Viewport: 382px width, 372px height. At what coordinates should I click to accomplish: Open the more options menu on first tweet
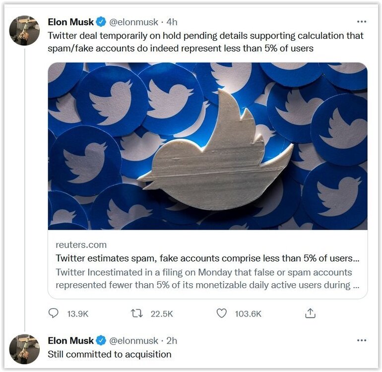tap(362, 22)
